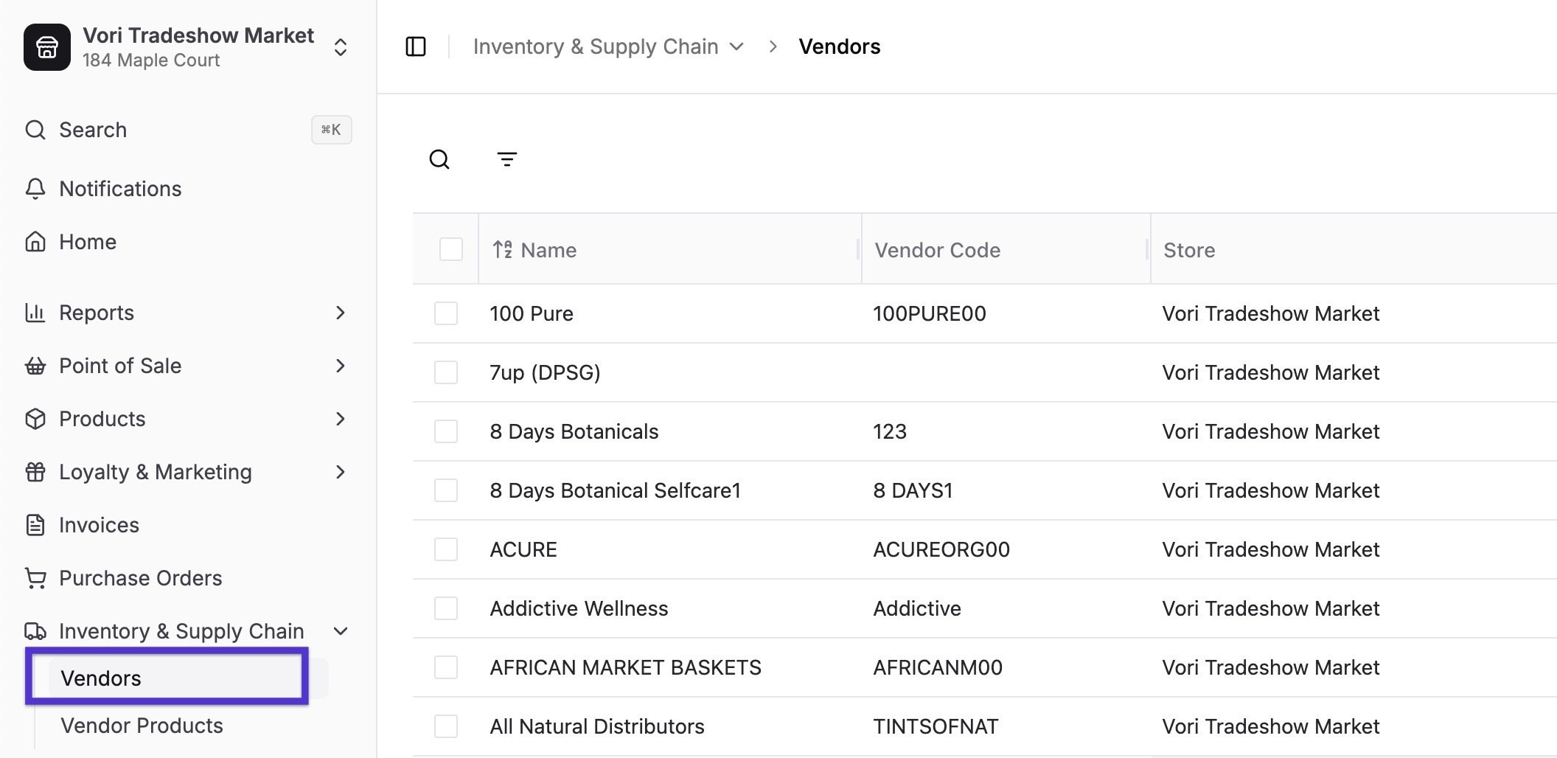The image size is (1557, 758).
Task: Toggle the sidebar panel icon
Action: pyautogui.click(x=416, y=46)
